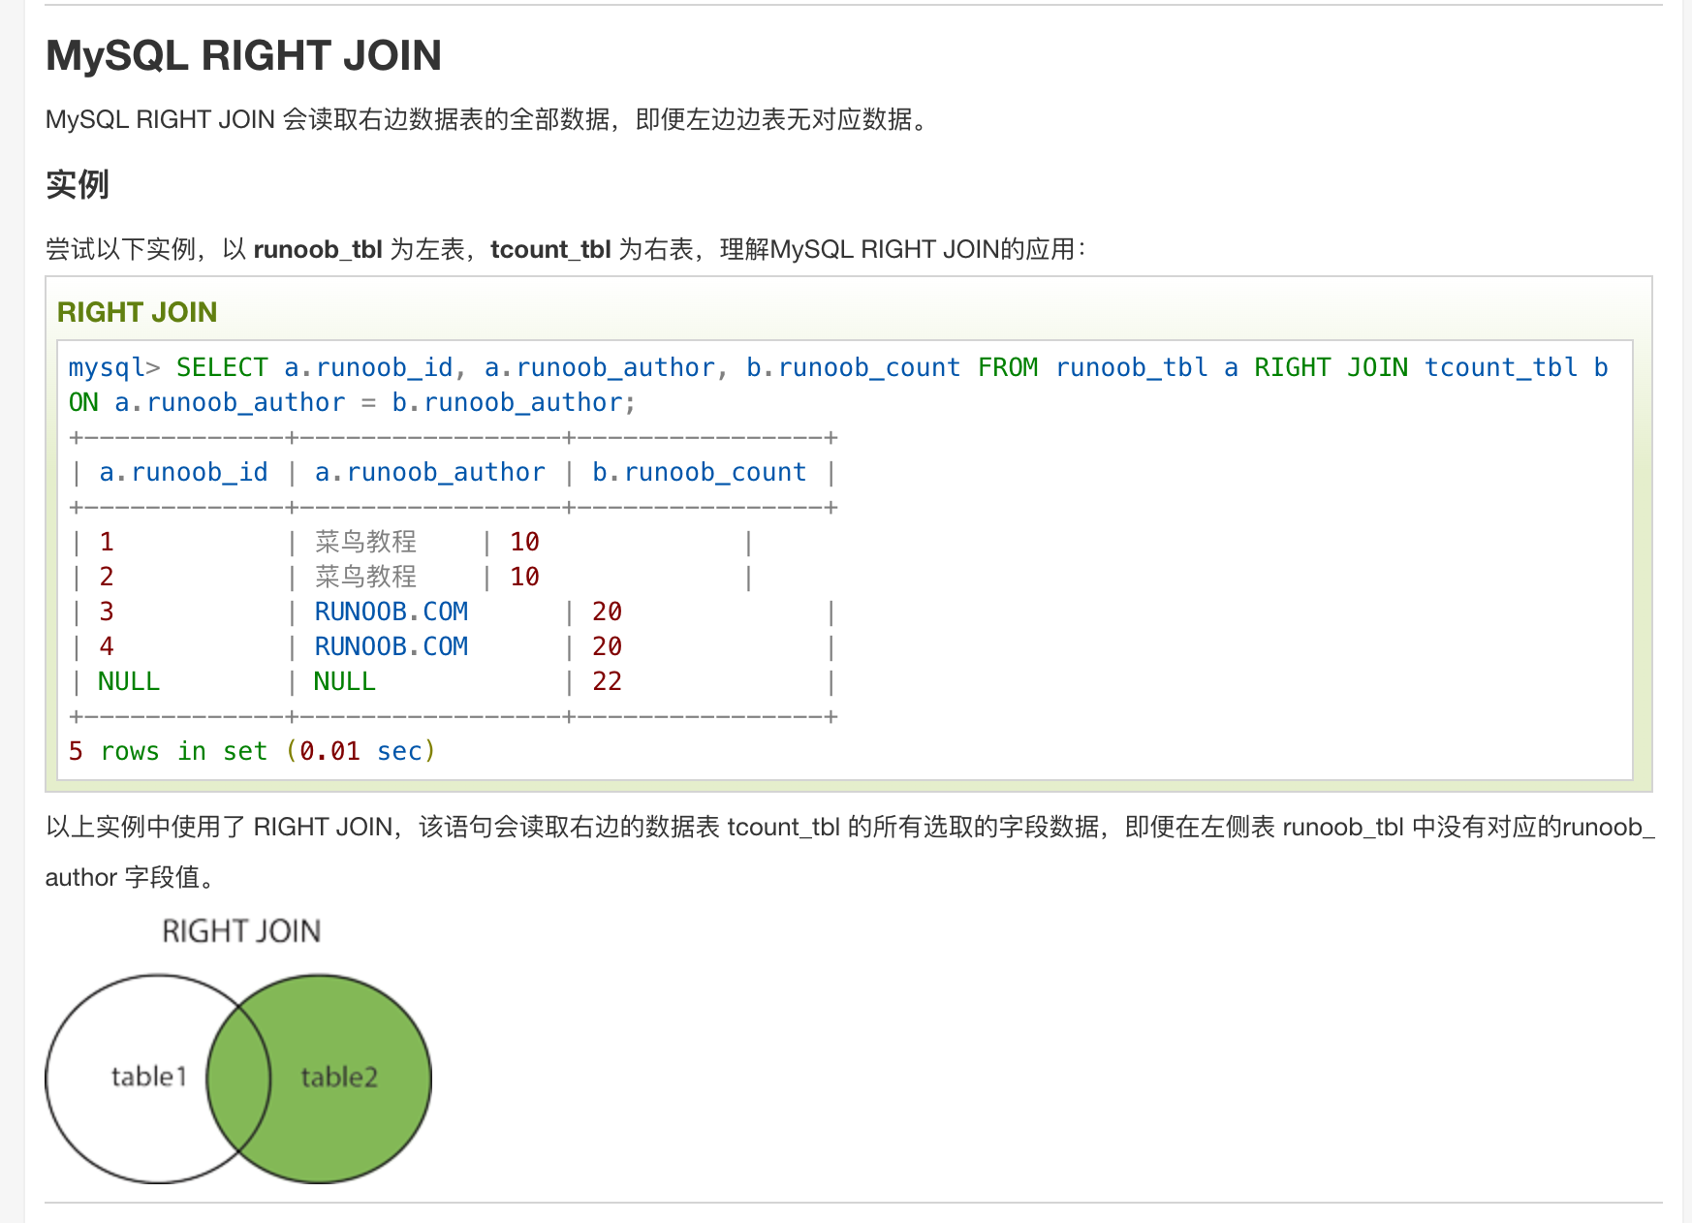The image size is (1692, 1223).
Task: Click "b.runoob_count" in the SELECT statement line
Action: (x=853, y=368)
